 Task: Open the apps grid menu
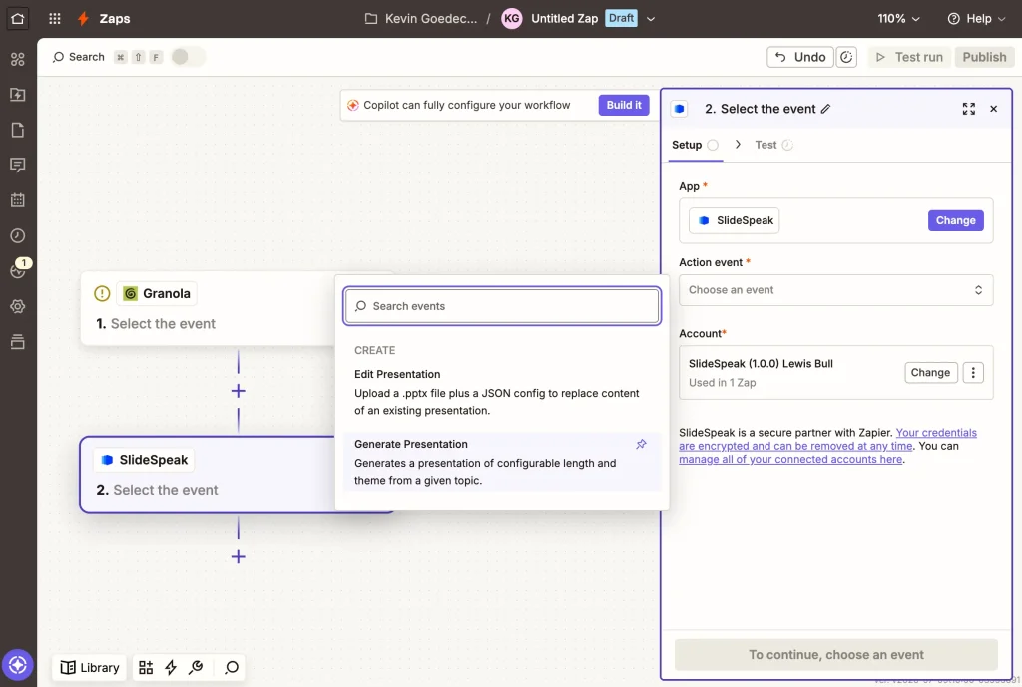coord(55,18)
